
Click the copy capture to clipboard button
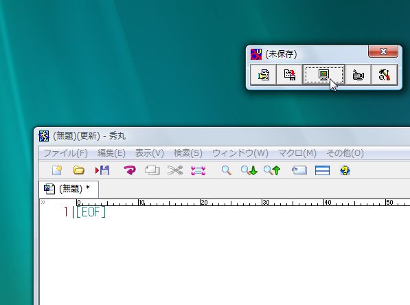click(x=263, y=75)
